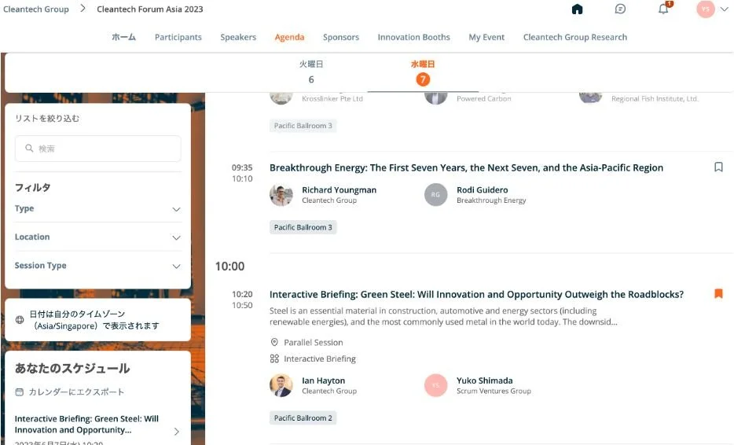Switch to the Sponsors tab

(341, 37)
